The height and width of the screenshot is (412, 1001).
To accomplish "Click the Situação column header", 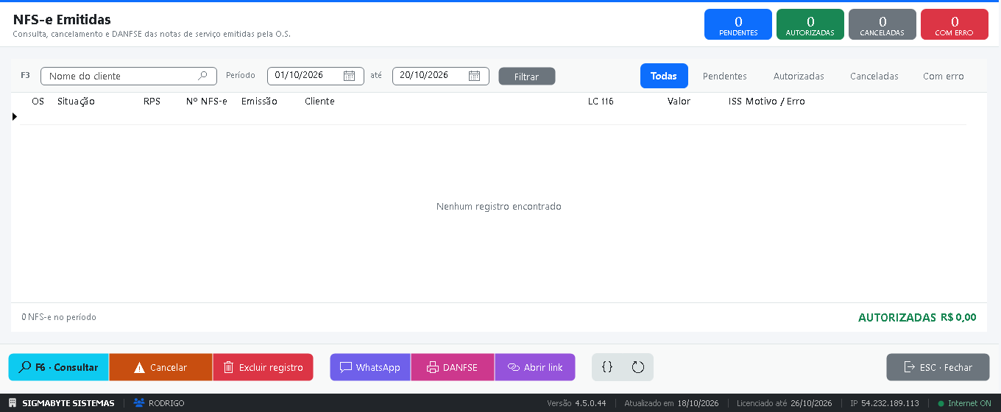I will 76,102.
